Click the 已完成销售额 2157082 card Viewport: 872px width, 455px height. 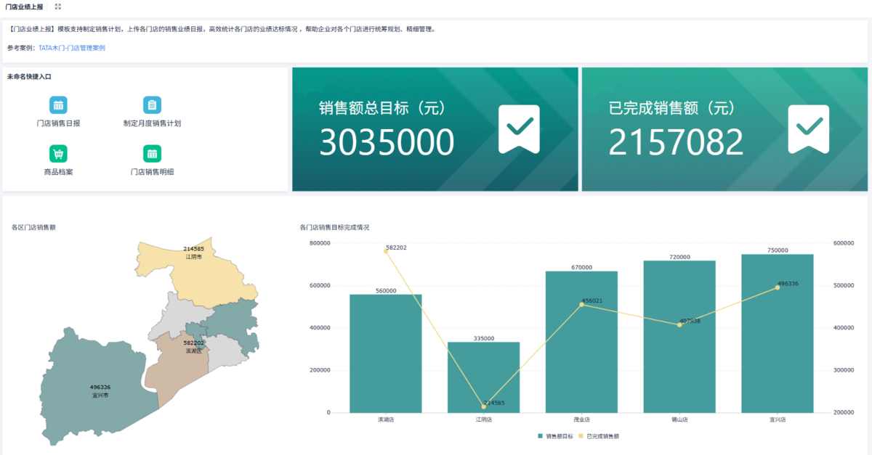724,129
